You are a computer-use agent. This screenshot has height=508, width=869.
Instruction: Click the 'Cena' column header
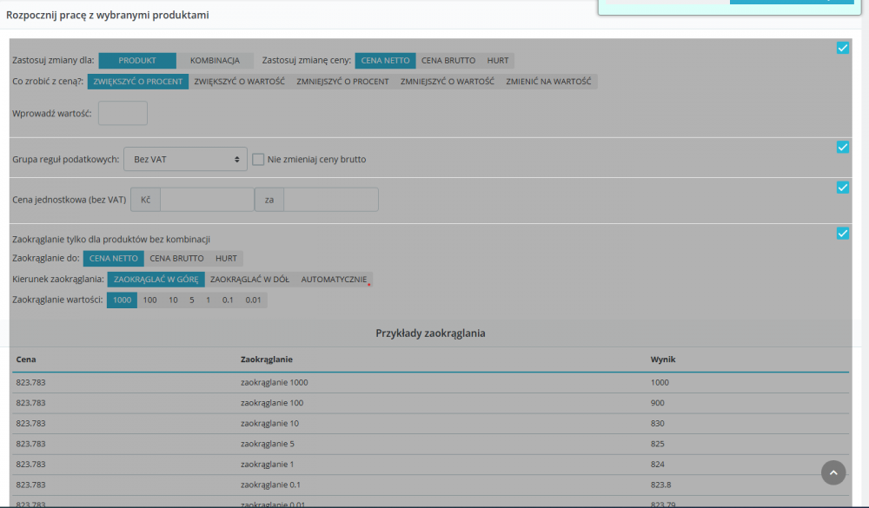26,360
